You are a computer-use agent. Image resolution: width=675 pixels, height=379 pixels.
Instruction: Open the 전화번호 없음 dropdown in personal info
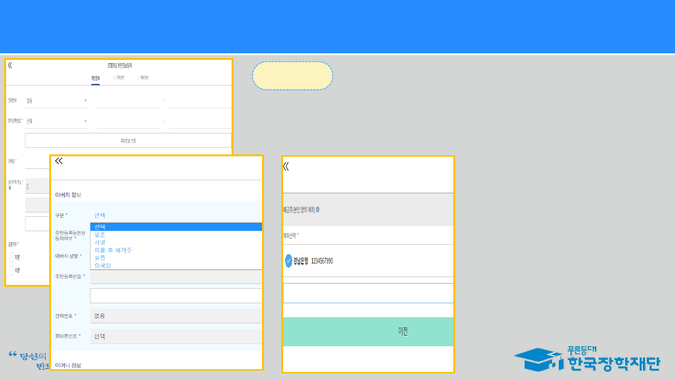click(x=56, y=101)
